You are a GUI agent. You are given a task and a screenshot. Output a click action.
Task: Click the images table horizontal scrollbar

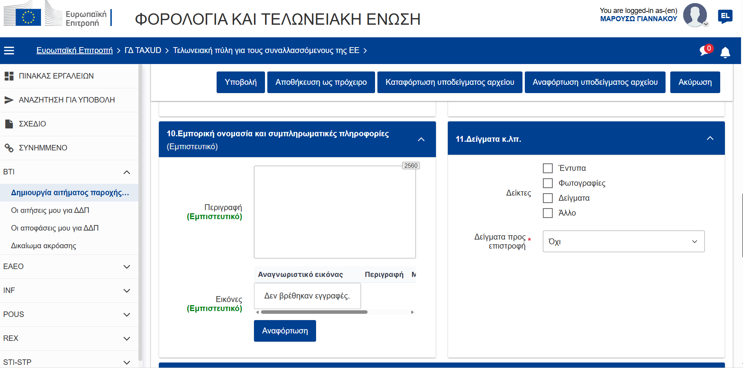click(314, 312)
